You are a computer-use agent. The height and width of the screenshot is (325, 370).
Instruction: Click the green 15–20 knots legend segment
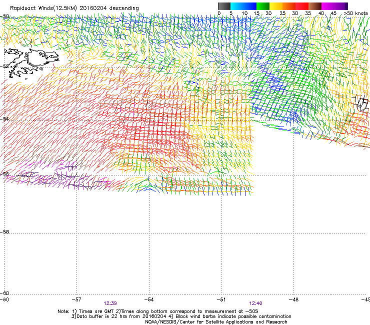[x=263, y=6]
